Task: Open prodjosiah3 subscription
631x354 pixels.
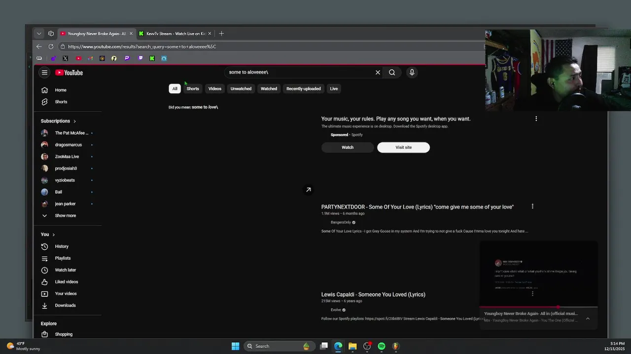Action: 68,168
